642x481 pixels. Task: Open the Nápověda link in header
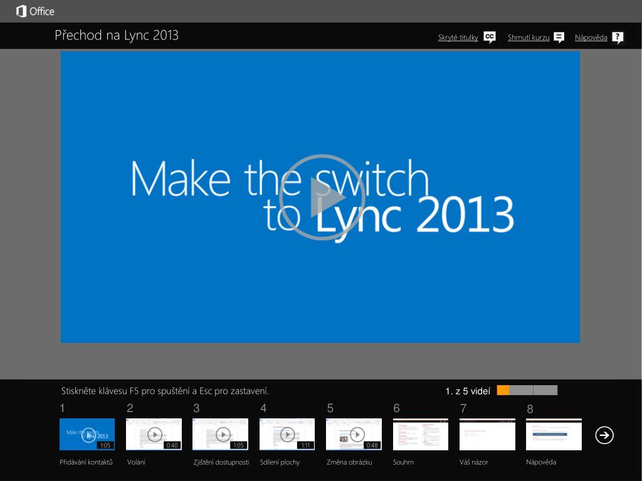coord(591,38)
